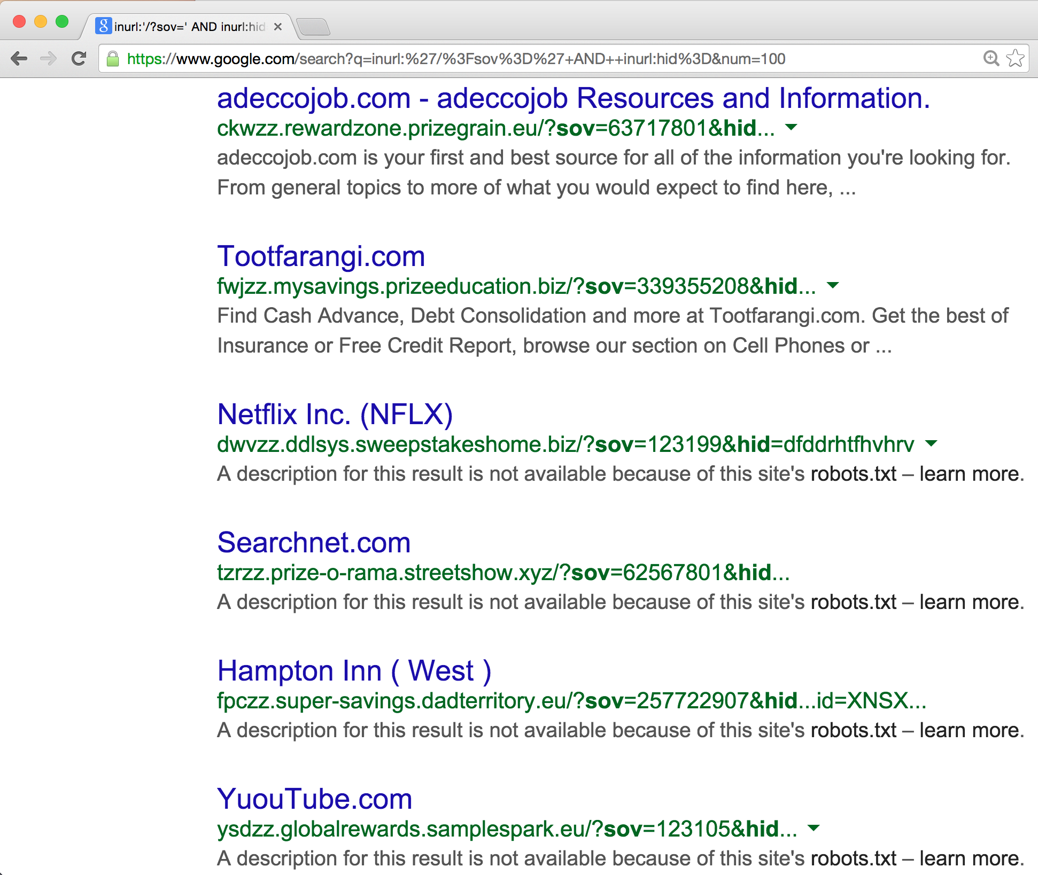Click the tzrzz.prize-o-rama.streetshow.xyz green URL
The height and width of the screenshot is (875, 1038).
[503, 573]
